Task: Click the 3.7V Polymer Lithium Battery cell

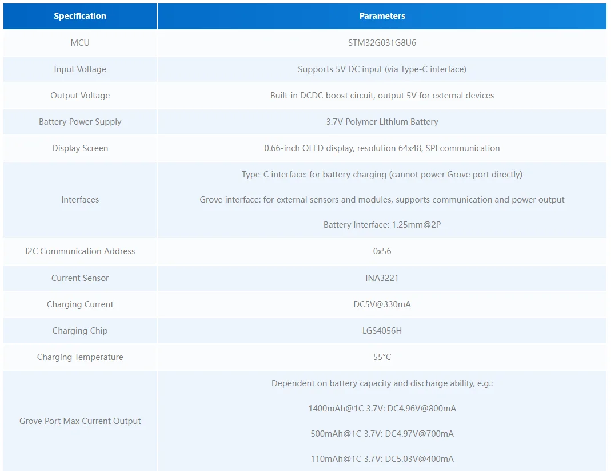Action: [382, 122]
